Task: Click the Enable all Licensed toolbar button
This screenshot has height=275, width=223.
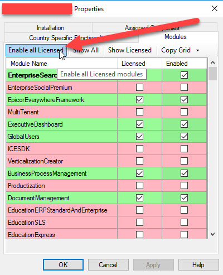Action: tap(36, 50)
